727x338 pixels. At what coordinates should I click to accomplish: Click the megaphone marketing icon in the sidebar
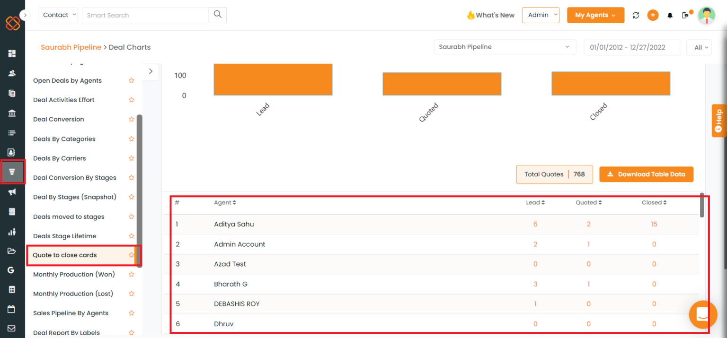pyautogui.click(x=11, y=192)
